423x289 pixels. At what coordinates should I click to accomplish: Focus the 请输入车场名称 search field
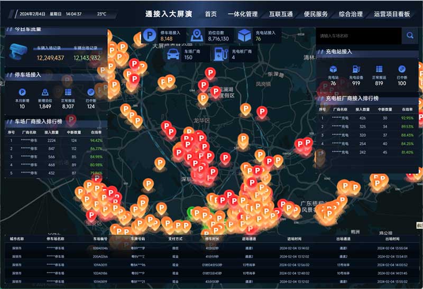click(358, 36)
